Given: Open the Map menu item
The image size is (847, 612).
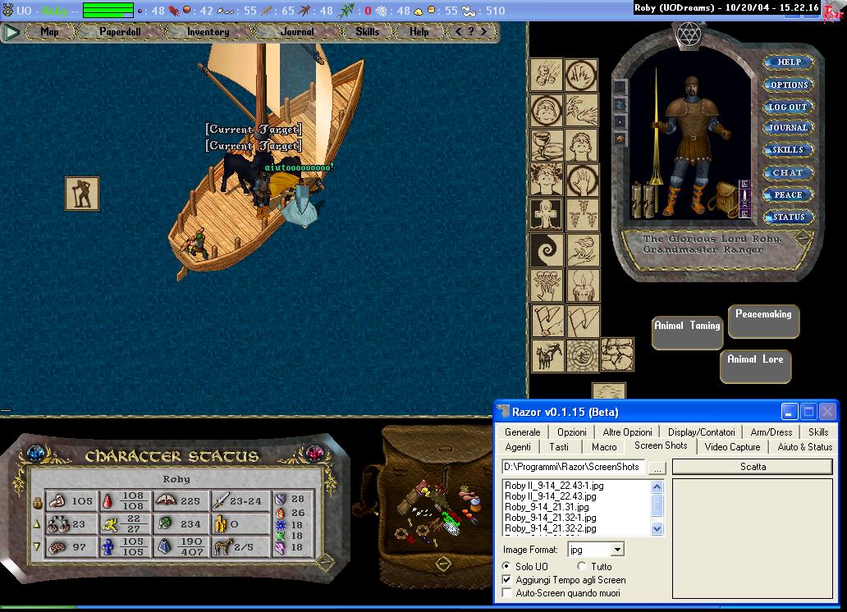Looking at the screenshot, I should tap(49, 31).
